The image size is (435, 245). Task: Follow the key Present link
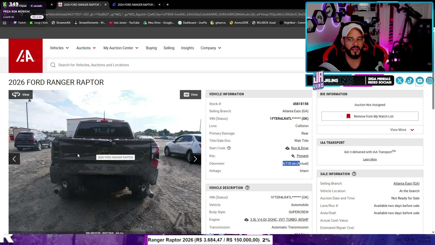(x=302, y=156)
